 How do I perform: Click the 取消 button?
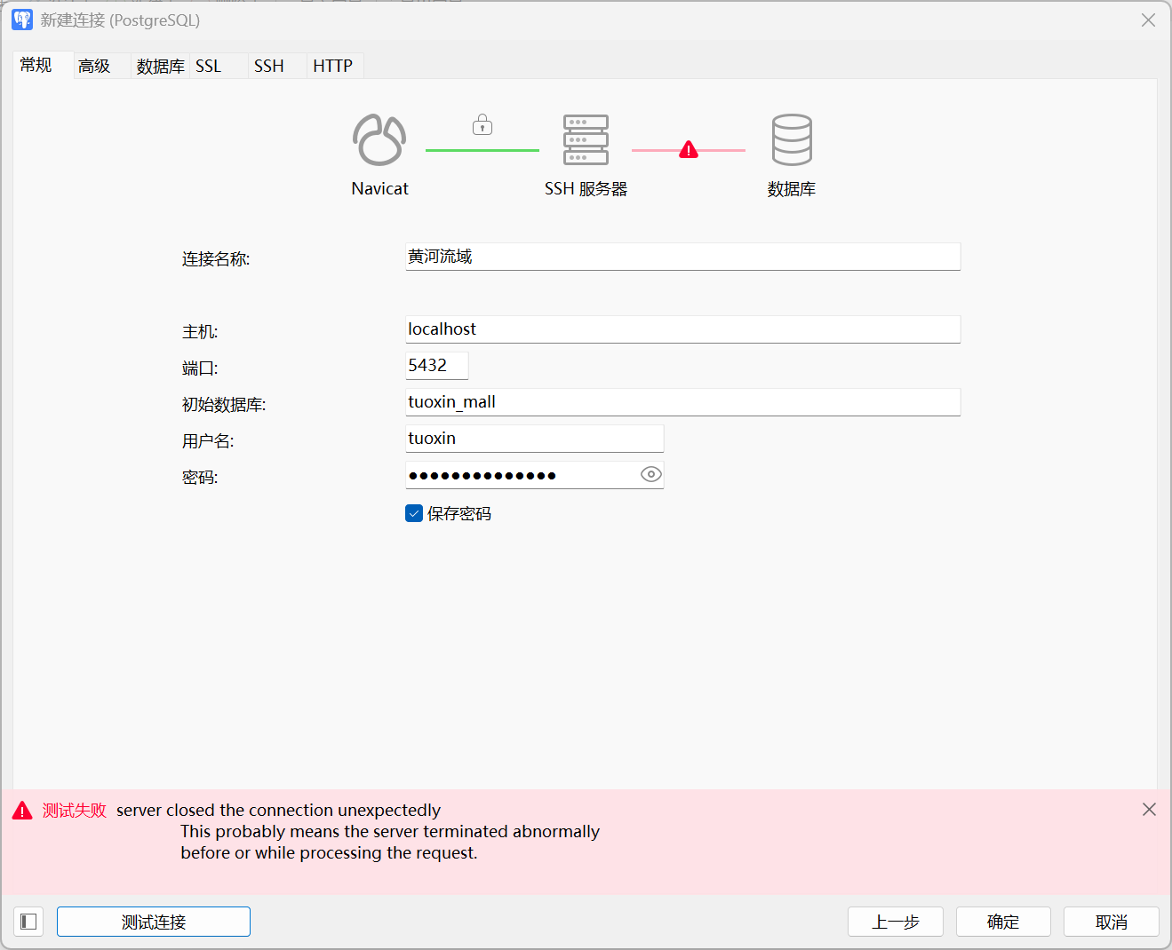pyautogui.click(x=1112, y=922)
